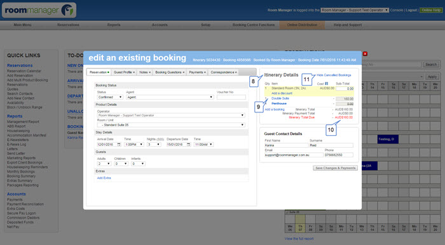
Task: Open Block / Unblock Range quick link
Action: coord(24,107)
